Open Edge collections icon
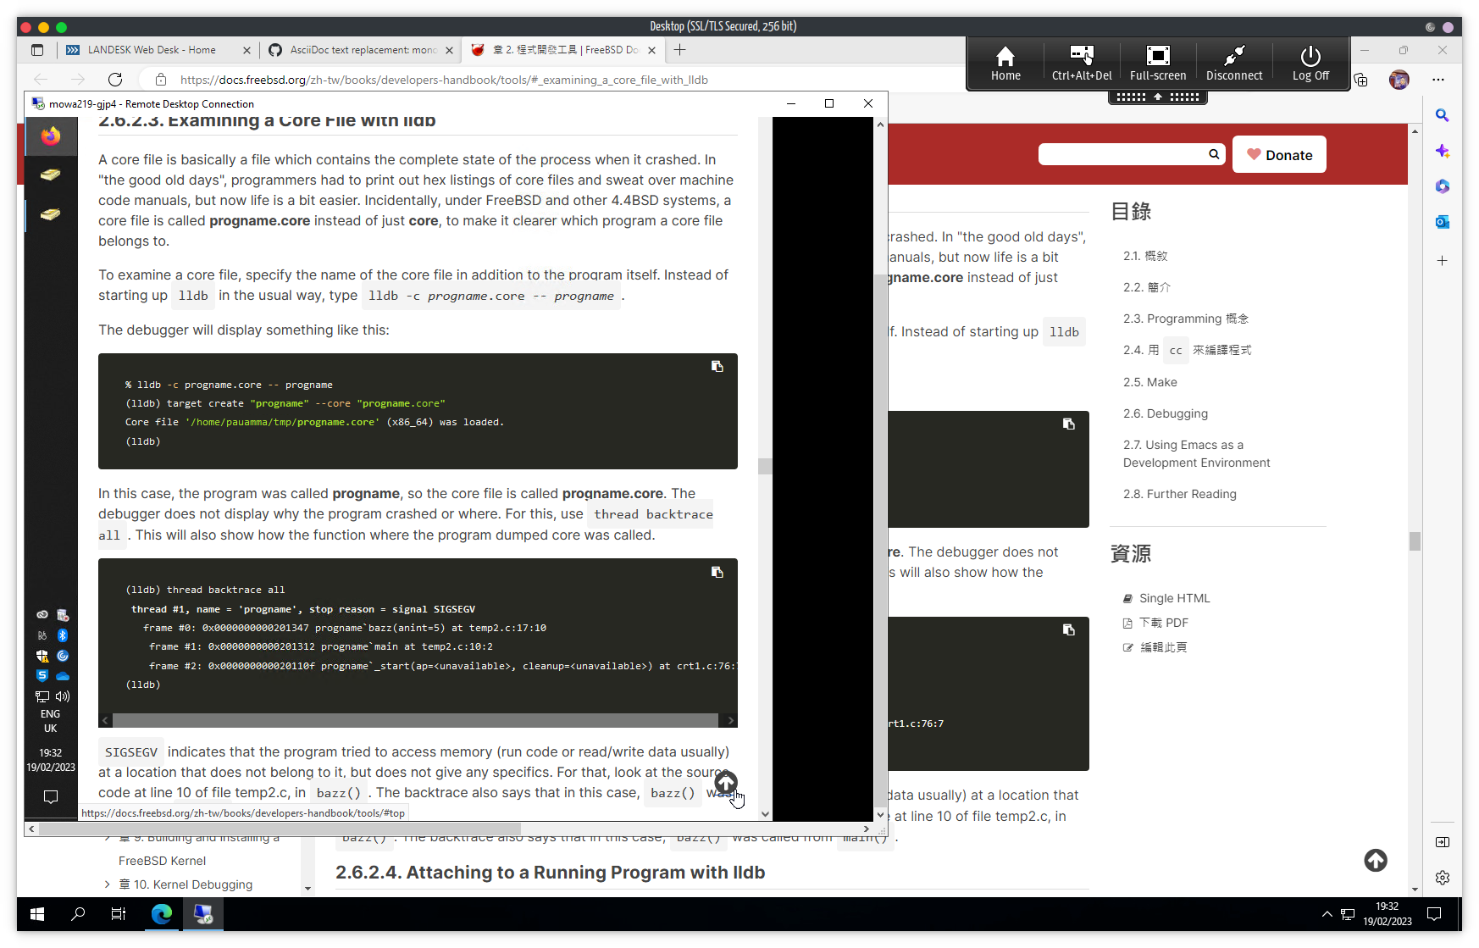This screenshot has height=948, width=1479. (1361, 80)
